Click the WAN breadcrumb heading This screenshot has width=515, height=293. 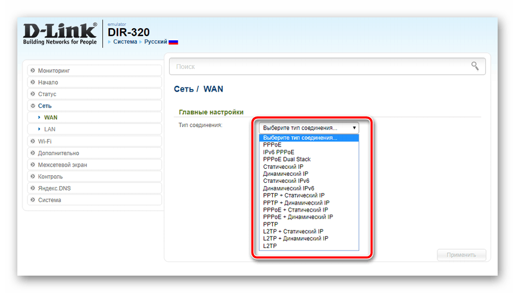point(213,89)
